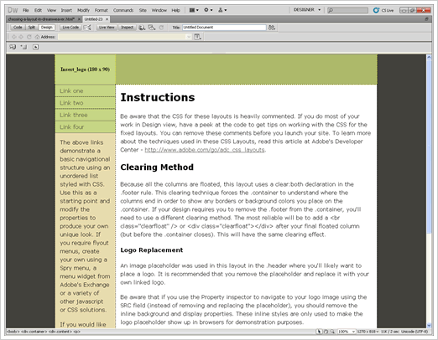Click the Title text field 'Untitled Document'
The height and width of the screenshot is (340, 438).
click(x=224, y=28)
